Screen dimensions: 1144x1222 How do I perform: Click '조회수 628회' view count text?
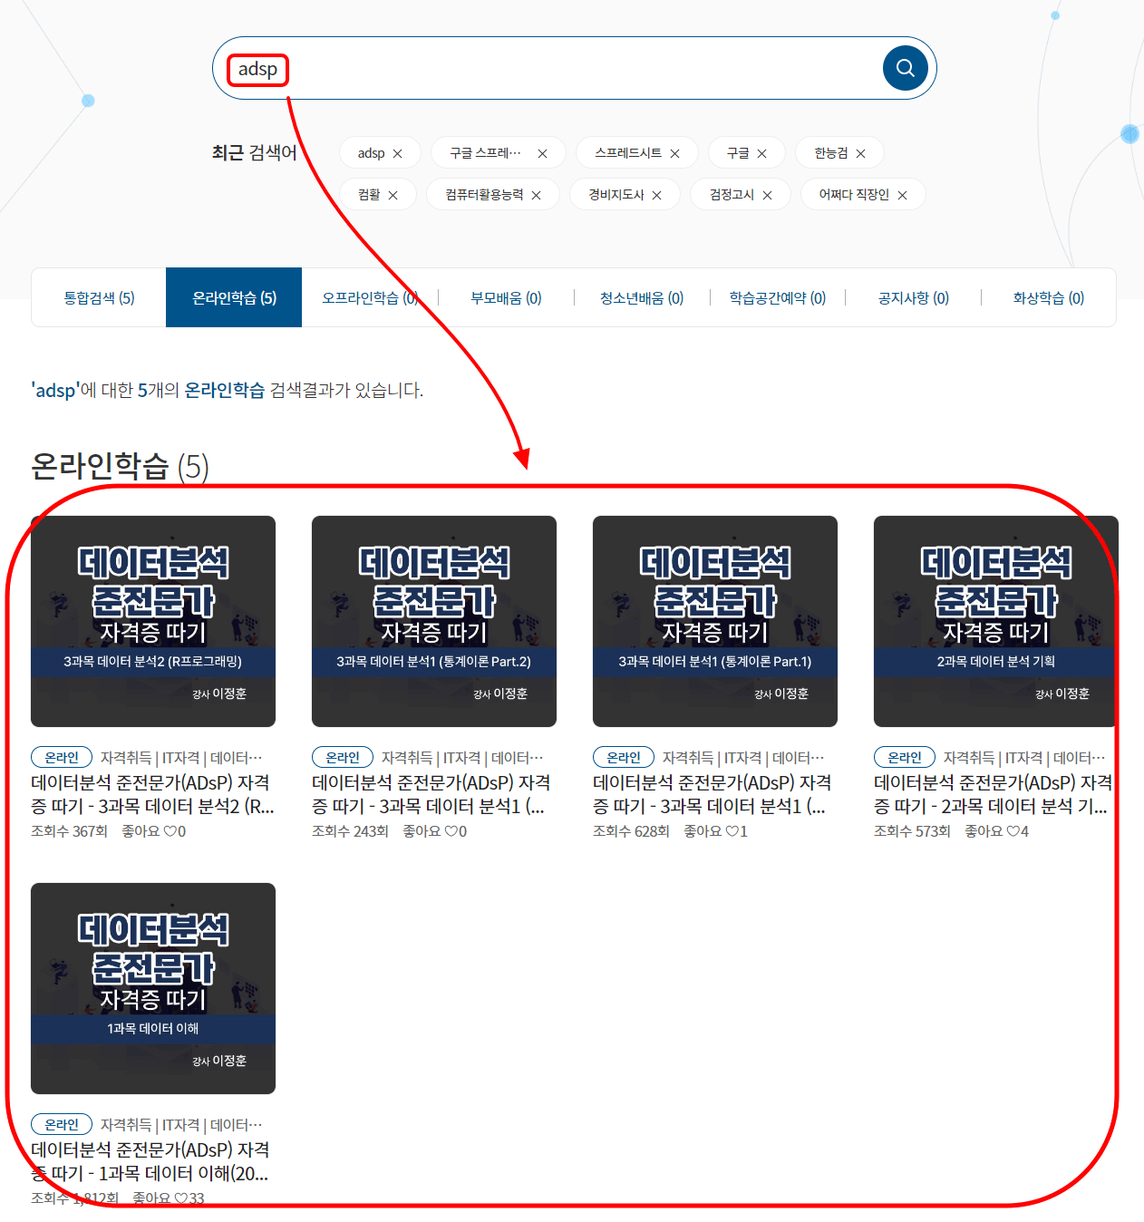(631, 831)
